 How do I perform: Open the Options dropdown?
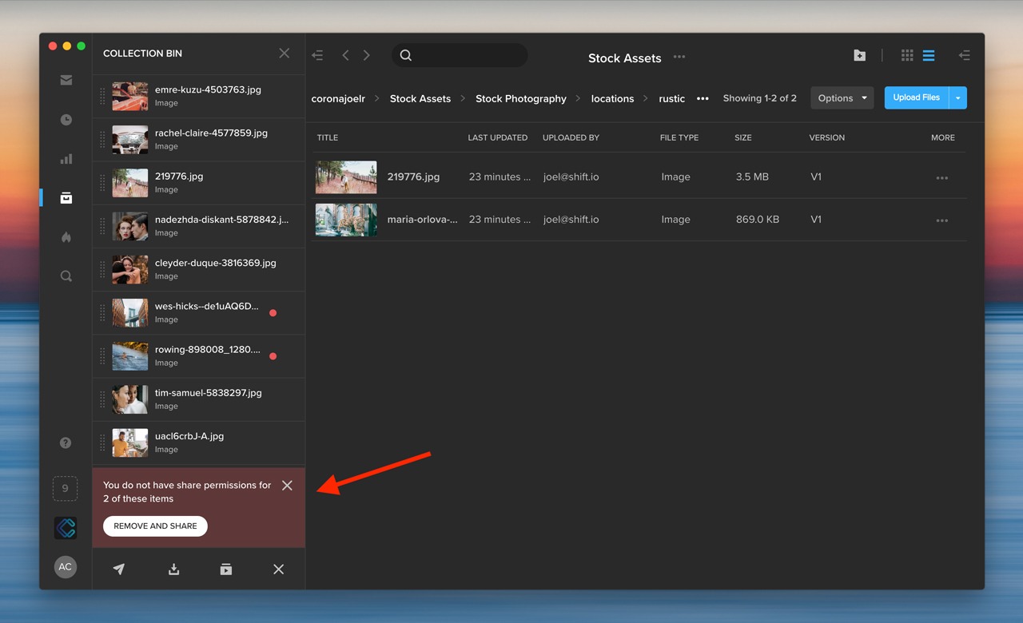click(x=842, y=98)
